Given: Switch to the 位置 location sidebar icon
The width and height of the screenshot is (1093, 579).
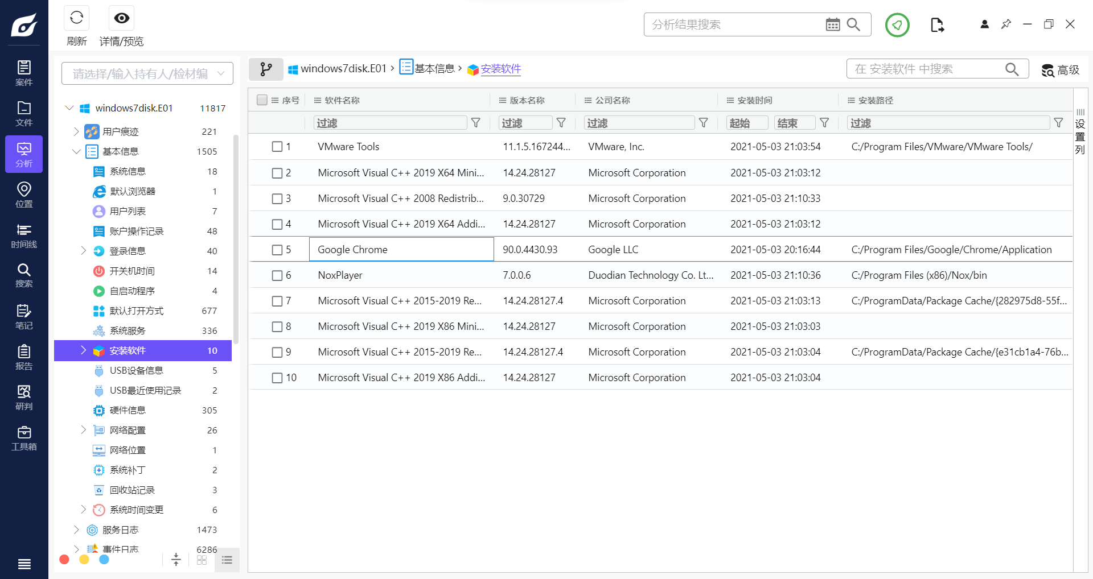Looking at the screenshot, I should click(x=24, y=195).
